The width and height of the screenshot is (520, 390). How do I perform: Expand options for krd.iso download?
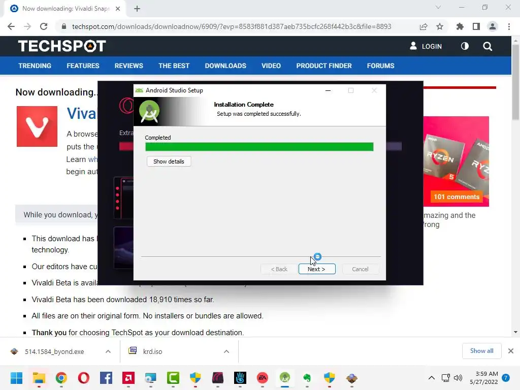pyautogui.click(x=226, y=351)
